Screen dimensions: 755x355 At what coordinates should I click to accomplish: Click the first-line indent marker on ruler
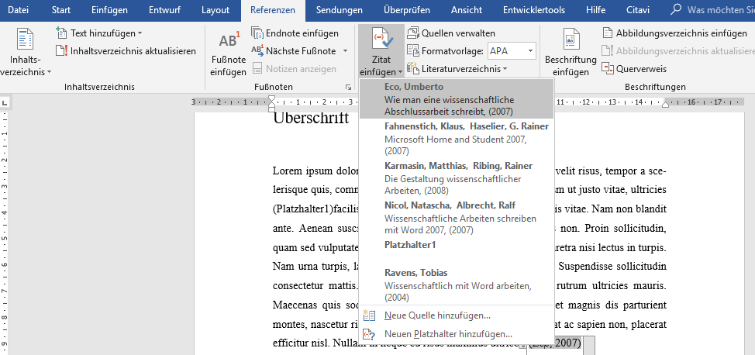tap(271, 99)
